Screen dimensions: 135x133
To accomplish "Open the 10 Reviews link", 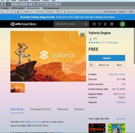I will tap(112, 43).
